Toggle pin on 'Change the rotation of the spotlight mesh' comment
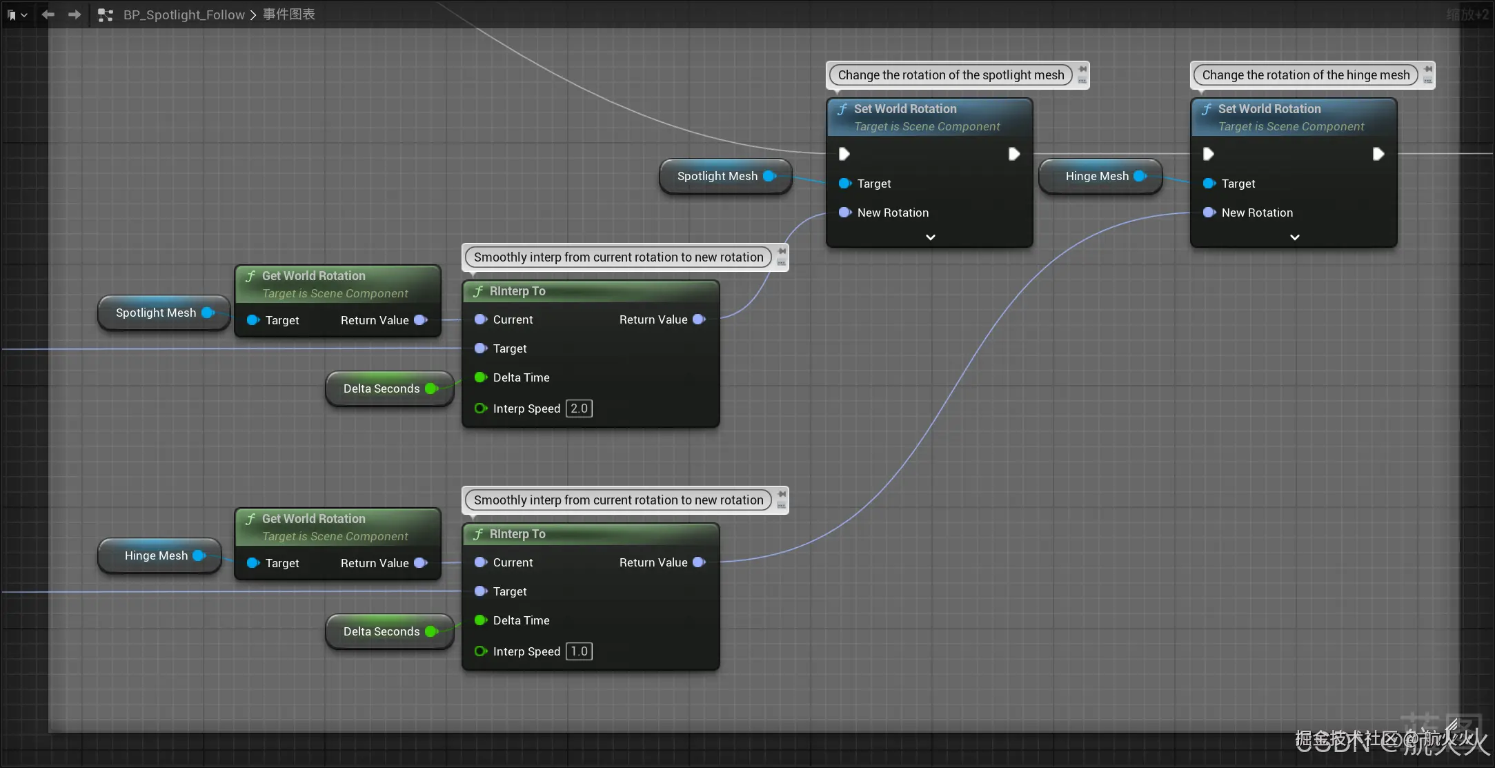 [x=1082, y=69]
